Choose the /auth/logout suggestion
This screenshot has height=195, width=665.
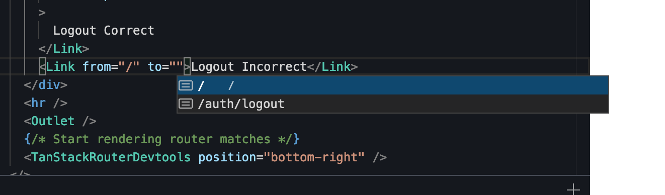click(393, 104)
